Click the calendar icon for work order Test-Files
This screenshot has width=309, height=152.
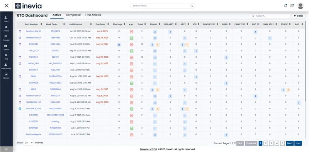tap(20, 38)
